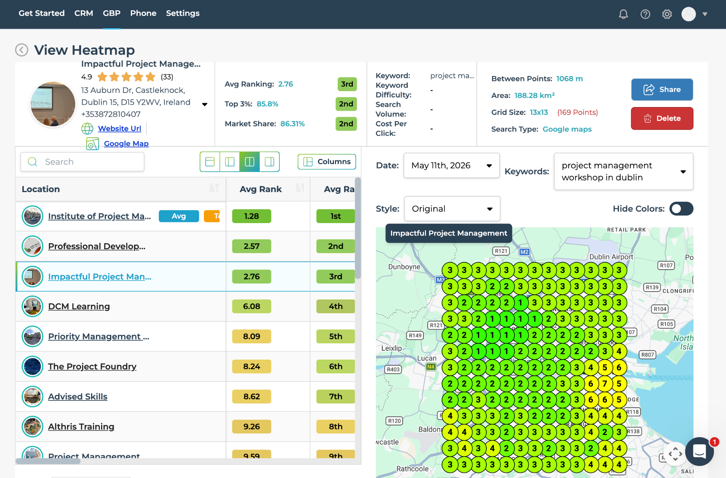Open the Website Url link
This screenshot has width=726, height=478.
click(119, 129)
